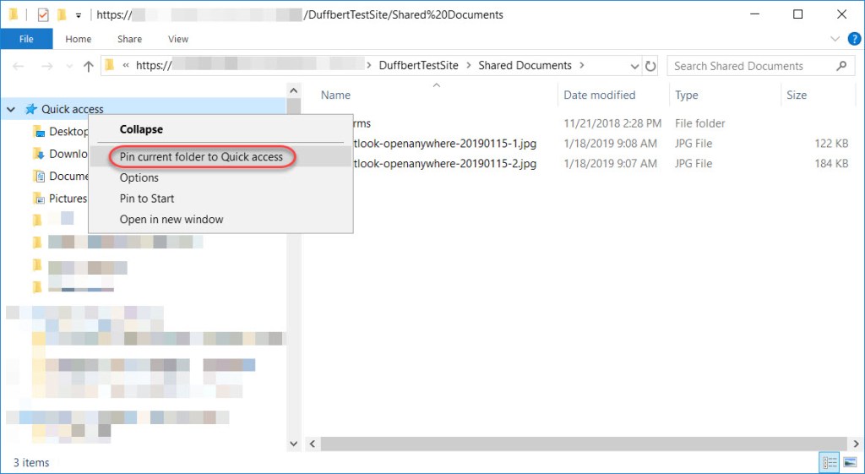The width and height of the screenshot is (865, 474).
Task: Choose Open in new window
Action: [x=220, y=219]
